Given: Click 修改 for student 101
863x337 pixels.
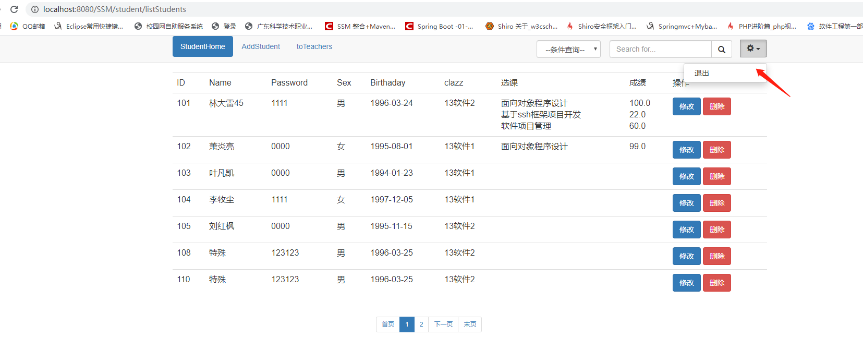Looking at the screenshot, I should coord(686,106).
